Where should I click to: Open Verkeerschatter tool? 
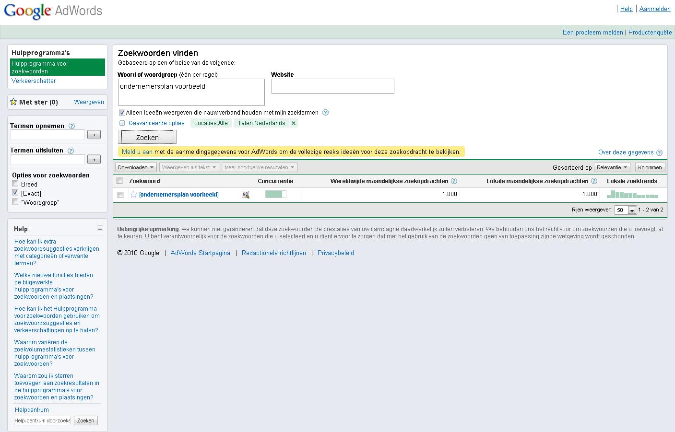tap(34, 81)
